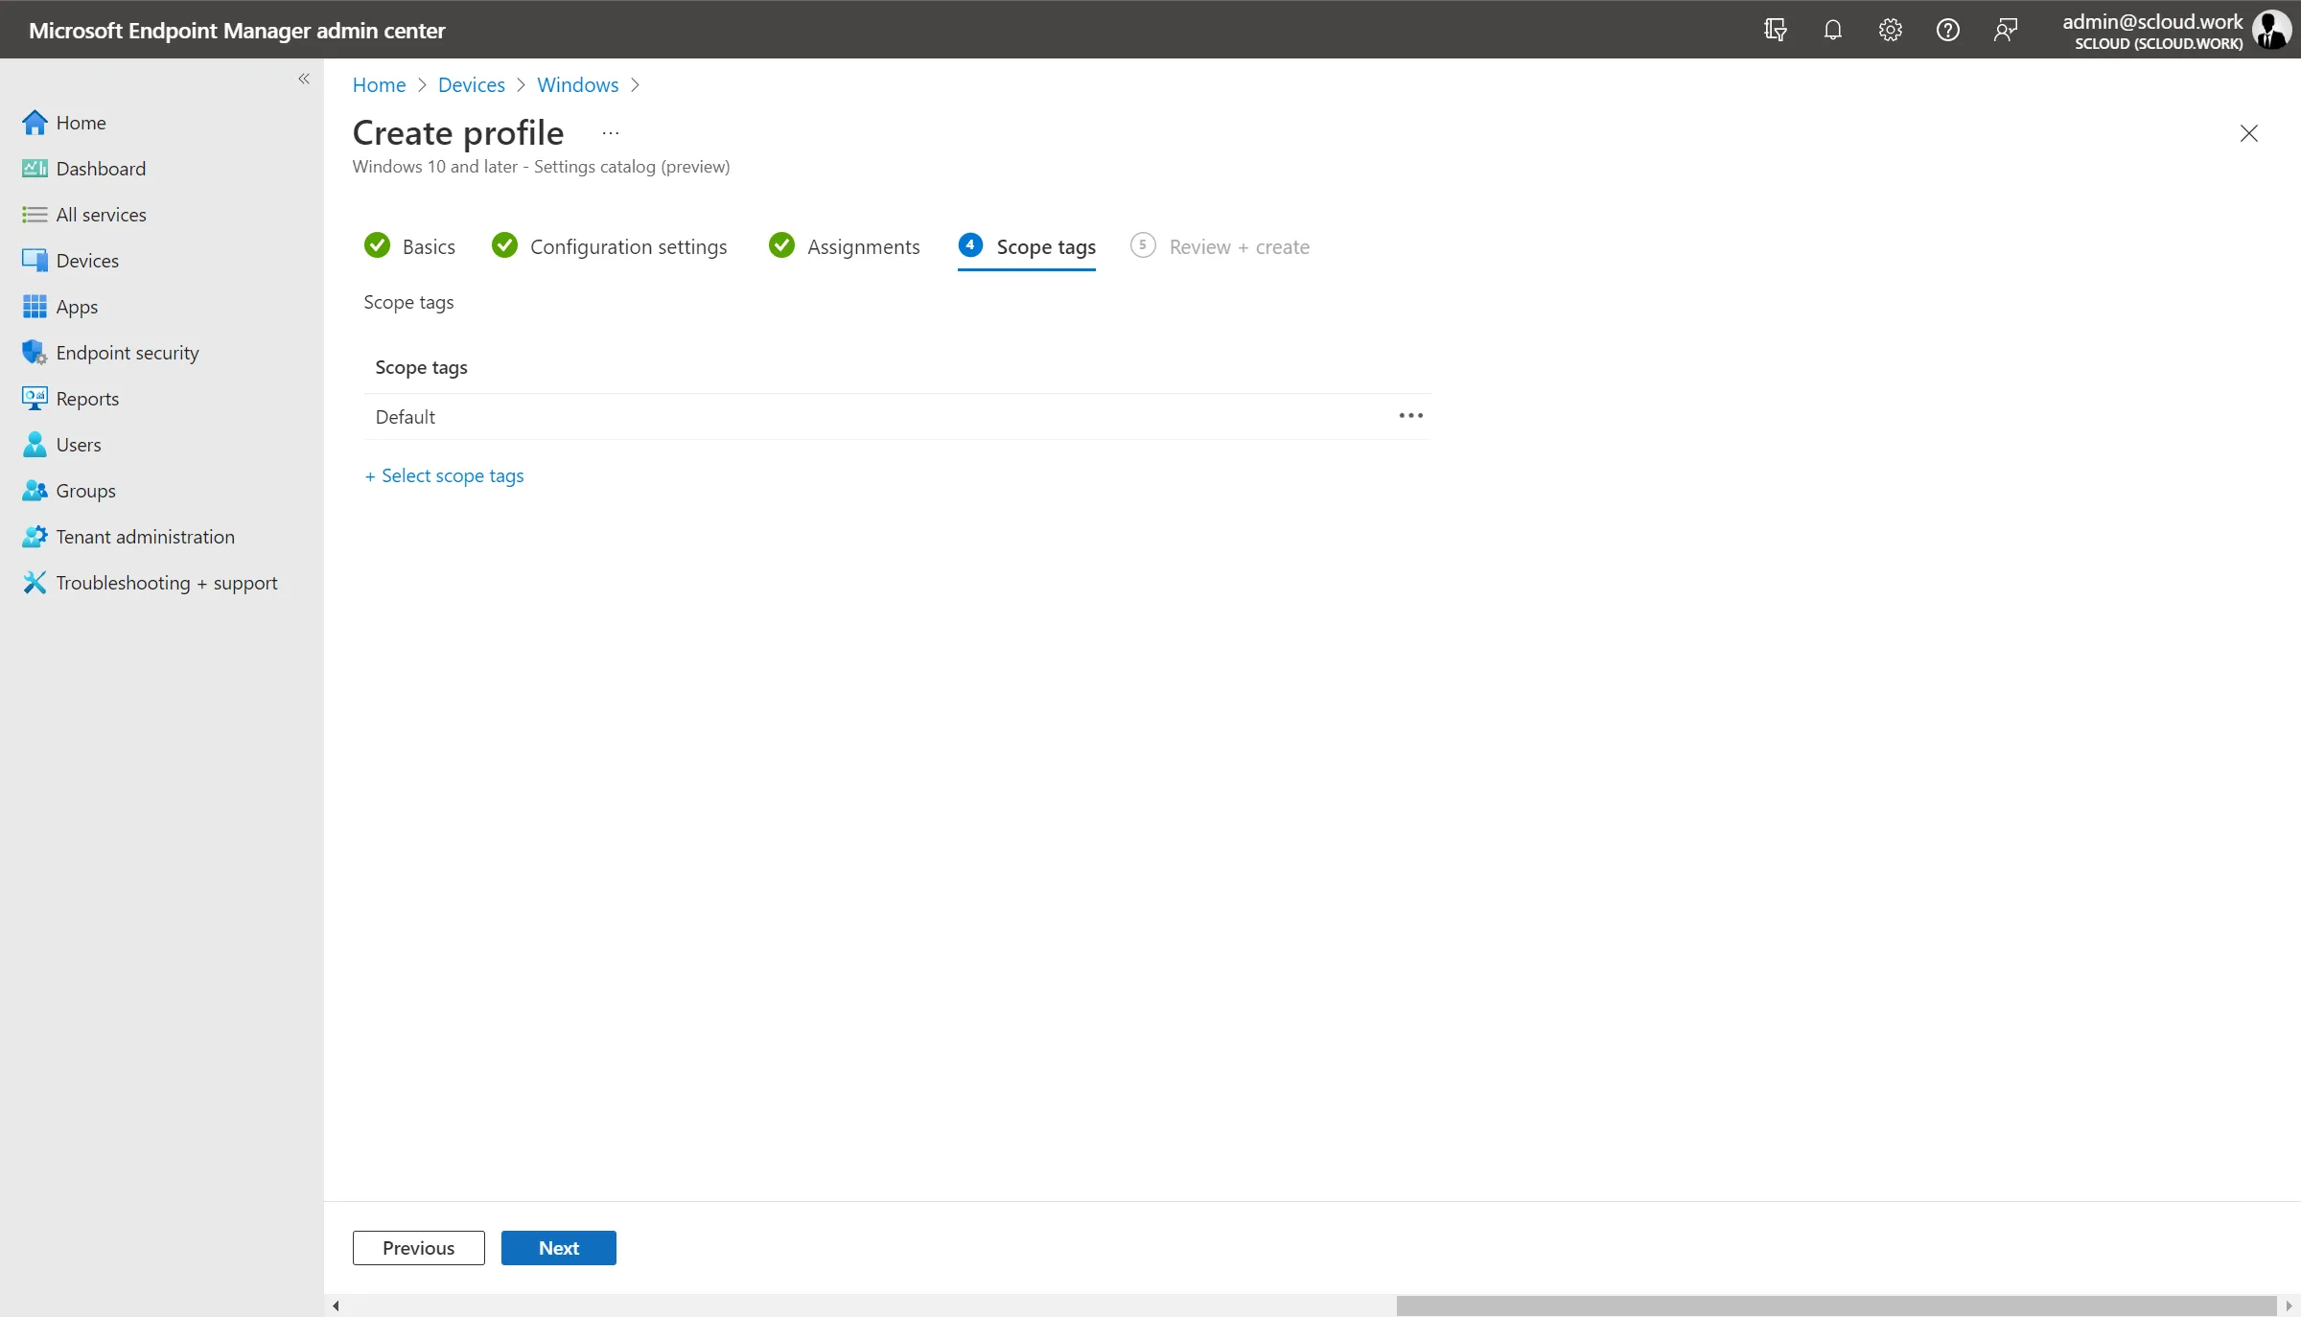2301x1317 pixels.
Task: Click the scrollbar left arrow
Action: 336,1305
